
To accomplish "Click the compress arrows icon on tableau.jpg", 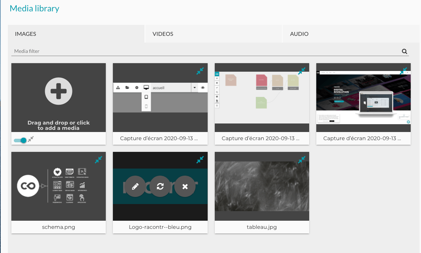I will coord(302,160).
